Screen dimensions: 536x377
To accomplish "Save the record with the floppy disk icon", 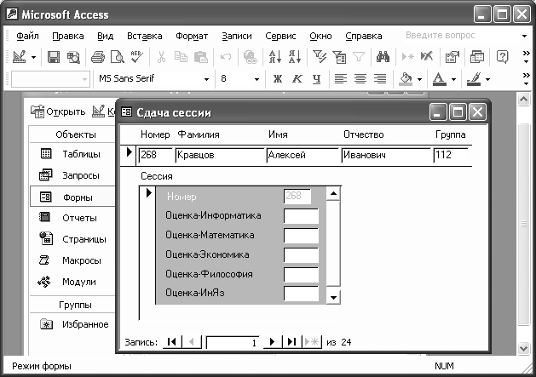I will click(54, 57).
